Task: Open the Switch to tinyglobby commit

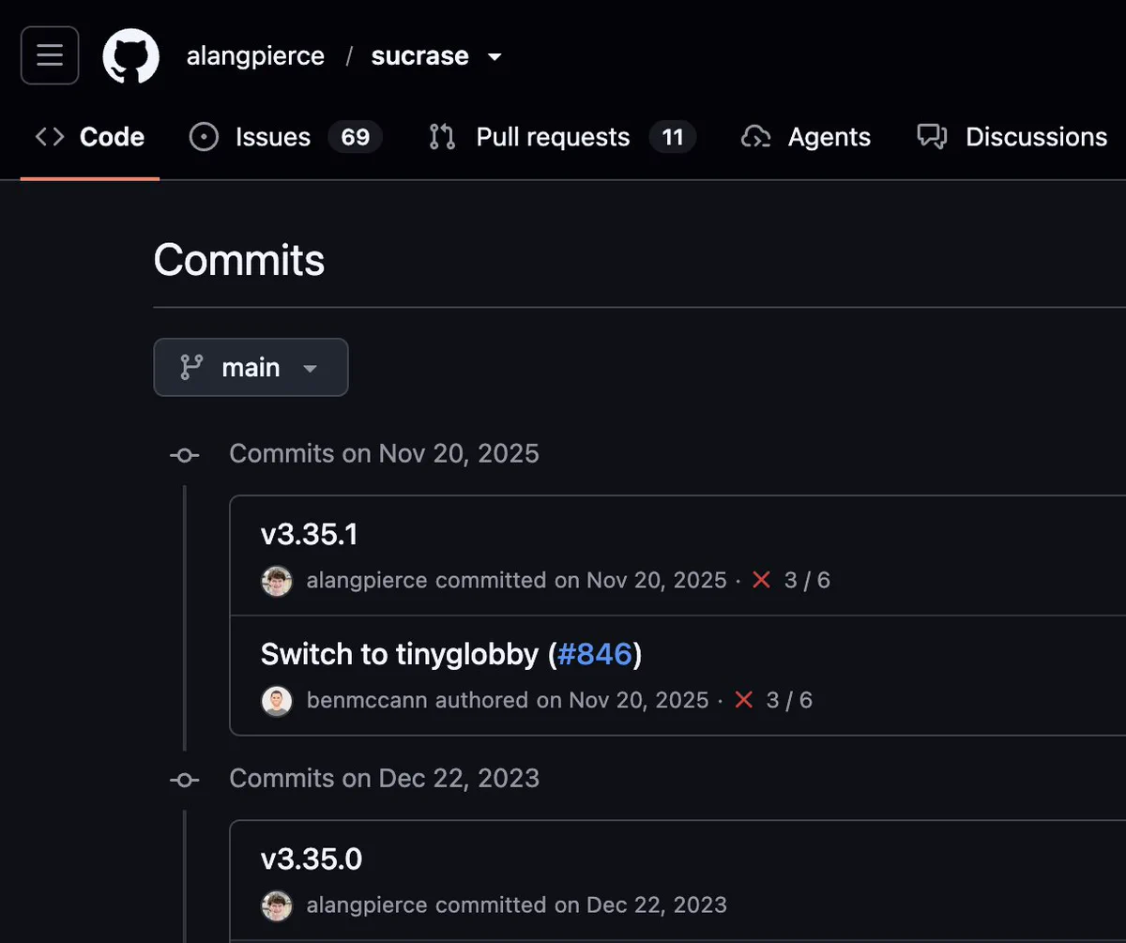Action: click(399, 654)
